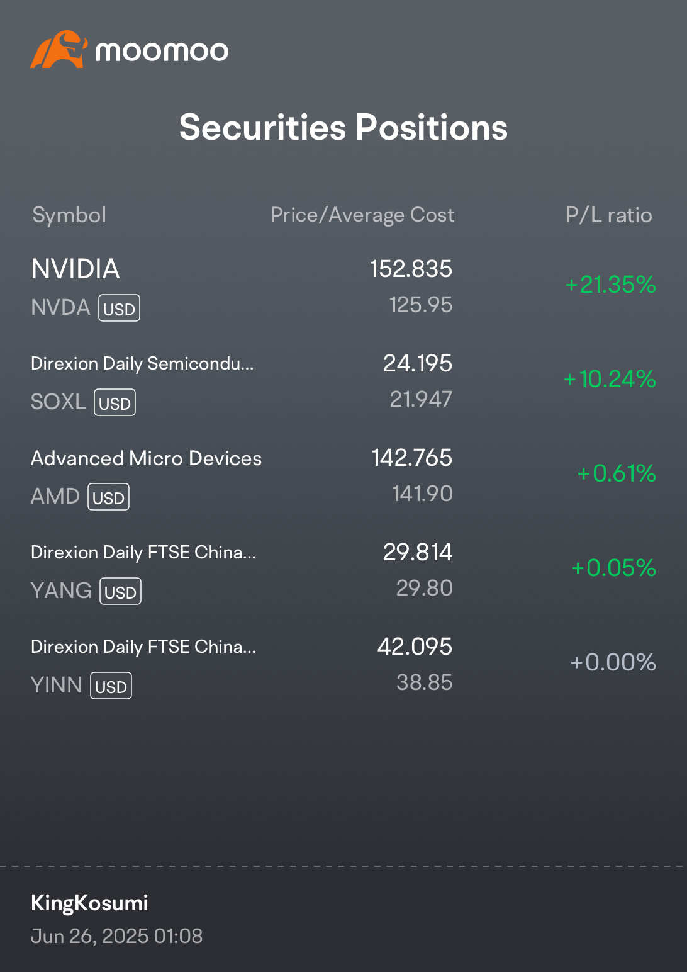Click the +0.00% P/L ratio for YINN
The image size is (687, 972).
click(613, 662)
